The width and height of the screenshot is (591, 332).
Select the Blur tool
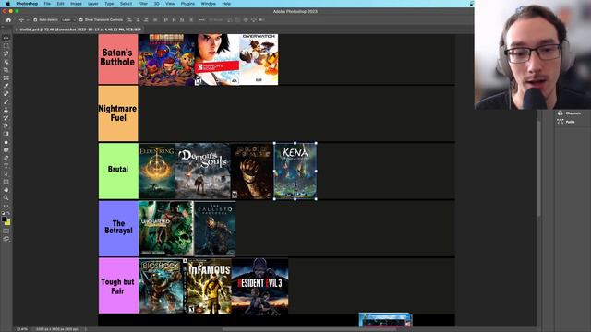click(6, 142)
